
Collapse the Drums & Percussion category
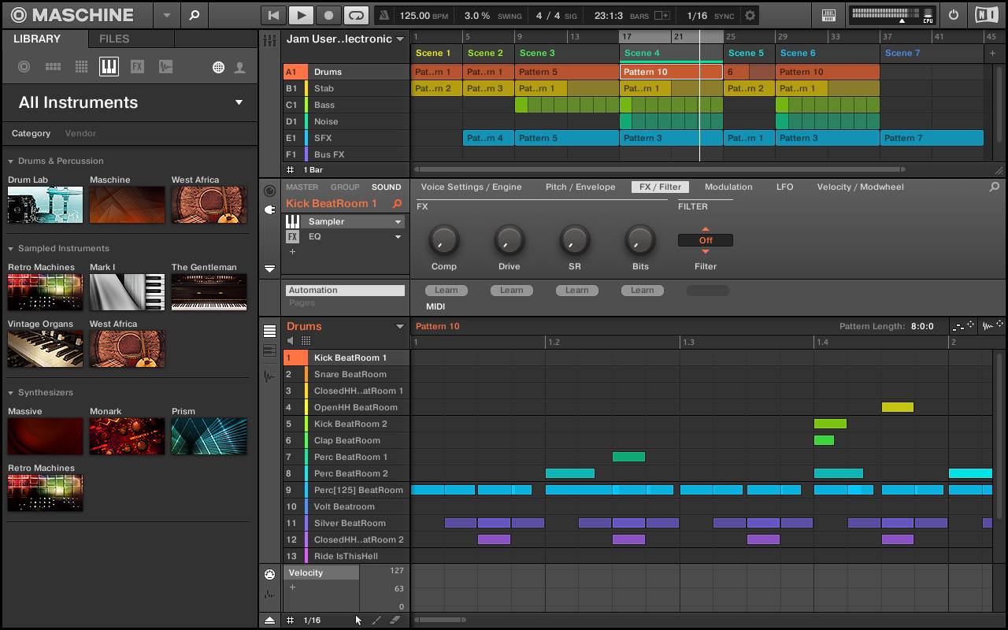[11, 161]
